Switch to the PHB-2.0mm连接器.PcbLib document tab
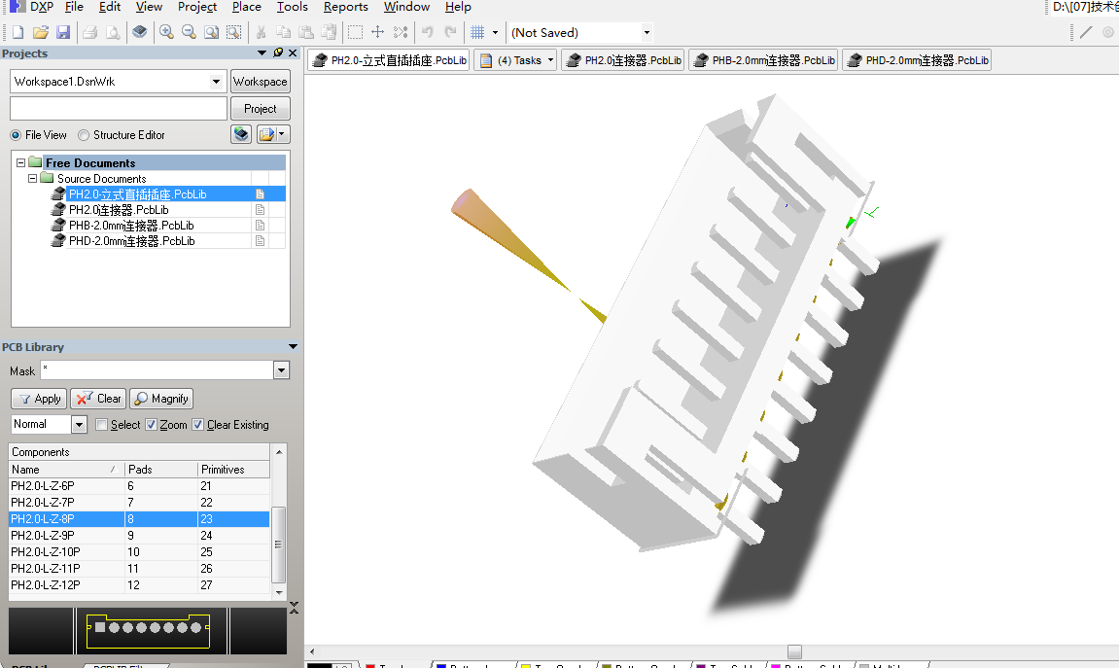This screenshot has height=668, width=1119. click(x=763, y=60)
